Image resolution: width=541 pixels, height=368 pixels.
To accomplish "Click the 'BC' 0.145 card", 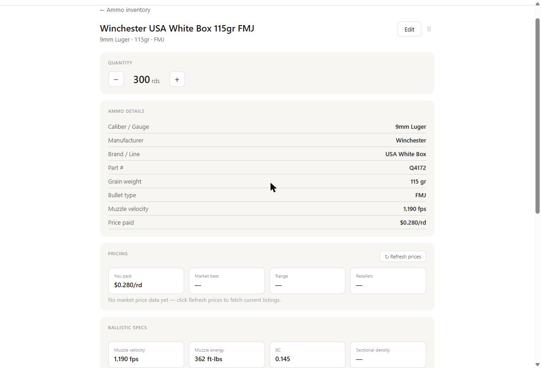I will [307, 355].
